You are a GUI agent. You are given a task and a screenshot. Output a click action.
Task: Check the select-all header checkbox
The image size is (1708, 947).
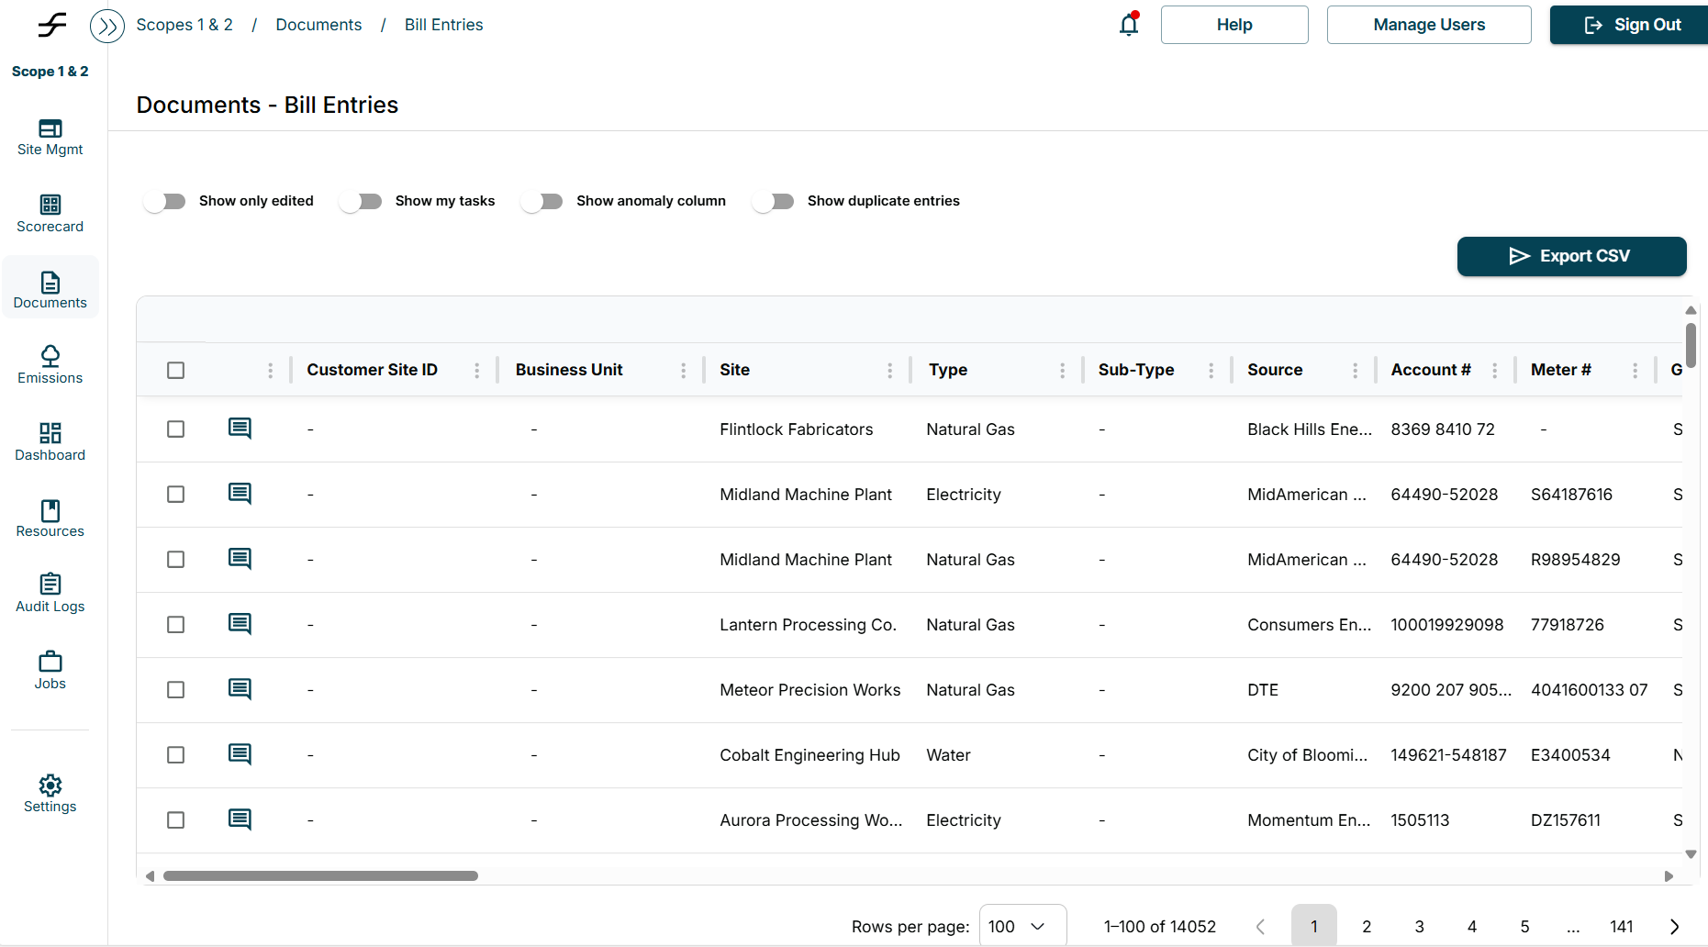(176, 370)
